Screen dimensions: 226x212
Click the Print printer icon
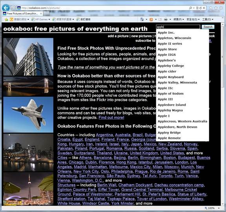point(166,19)
